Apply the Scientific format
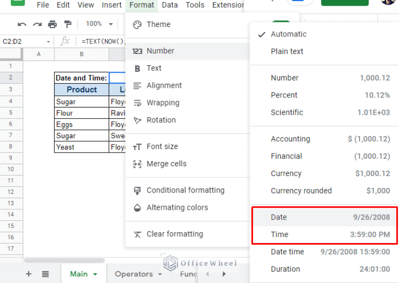 (x=324, y=112)
